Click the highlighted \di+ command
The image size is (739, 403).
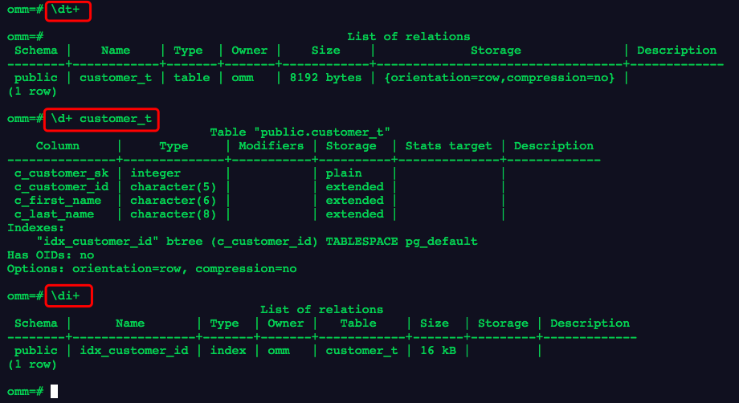click(67, 296)
